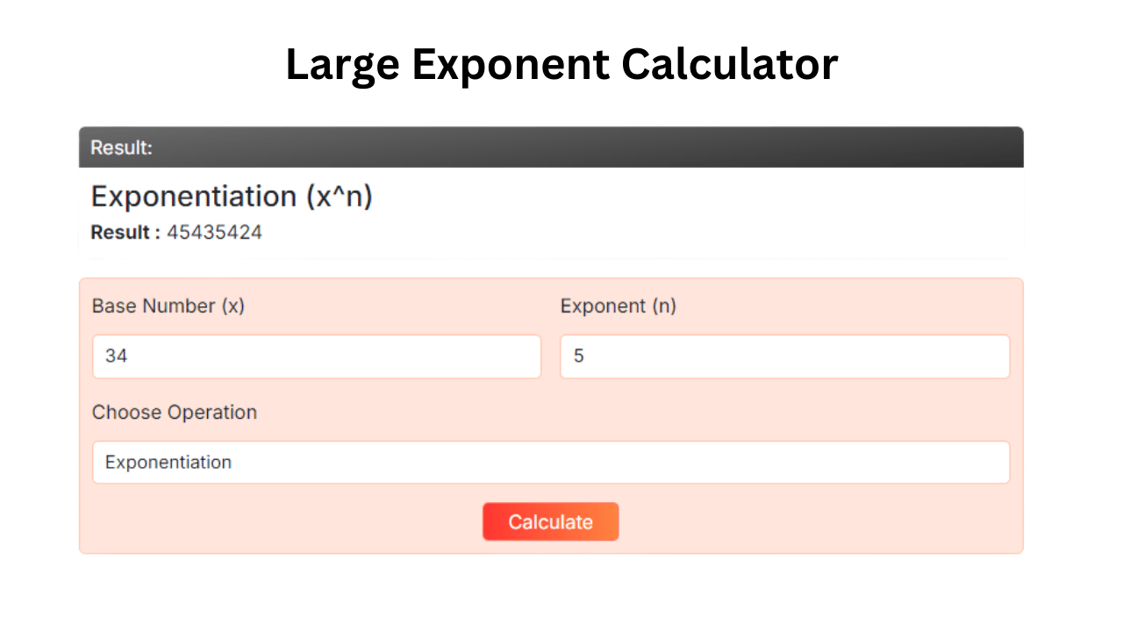1123x632 pixels.
Task: Click the result value 45435424
Action: pos(215,232)
